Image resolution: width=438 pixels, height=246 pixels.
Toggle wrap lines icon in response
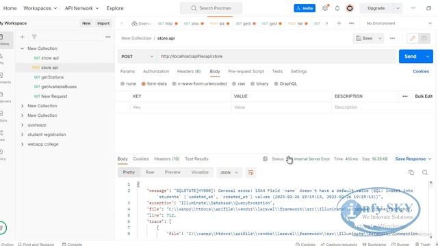[x=251, y=172]
